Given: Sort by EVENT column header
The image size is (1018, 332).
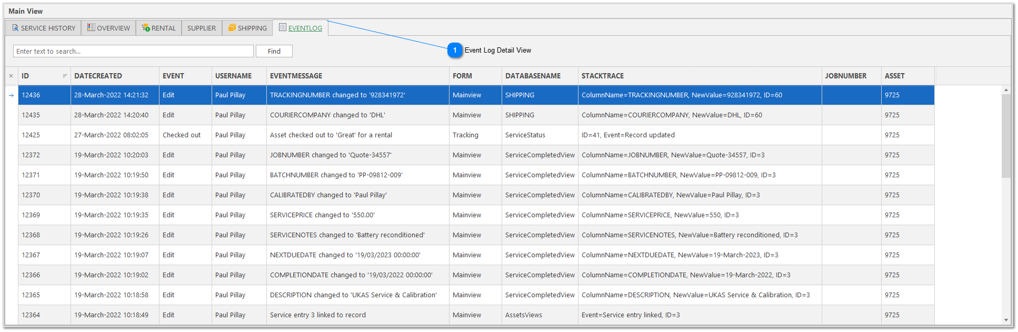Looking at the screenshot, I should coord(185,76).
